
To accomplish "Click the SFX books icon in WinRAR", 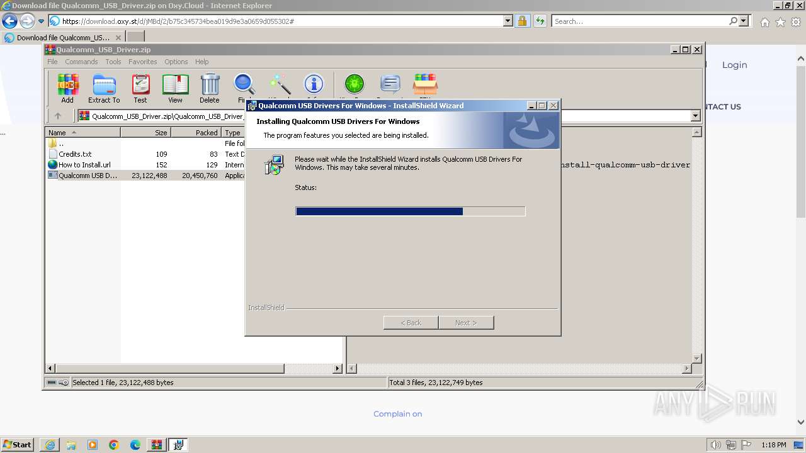I will pyautogui.click(x=426, y=85).
